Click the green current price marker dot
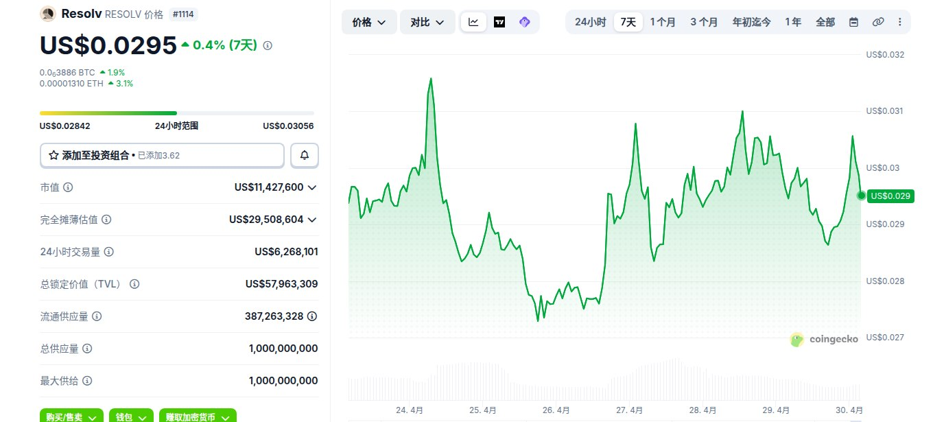Viewport: 933px width, 422px height. point(862,196)
